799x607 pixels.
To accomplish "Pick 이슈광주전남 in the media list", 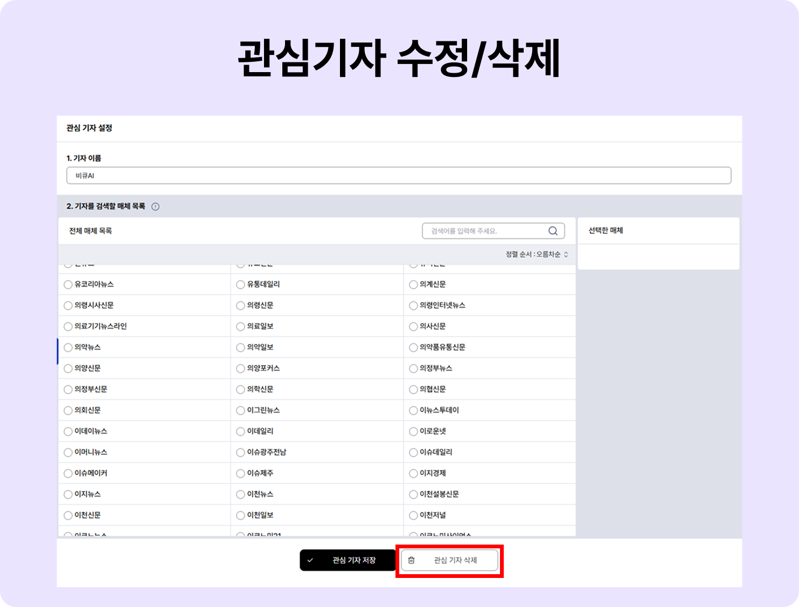I will coord(267,453).
